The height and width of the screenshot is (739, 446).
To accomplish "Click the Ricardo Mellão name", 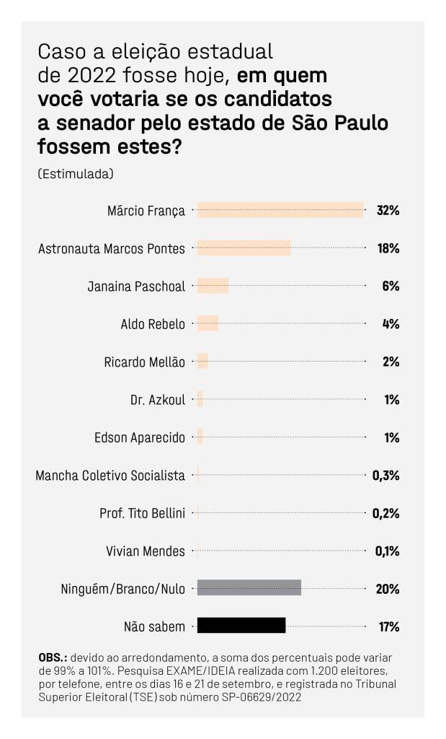I will tap(144, 362).
